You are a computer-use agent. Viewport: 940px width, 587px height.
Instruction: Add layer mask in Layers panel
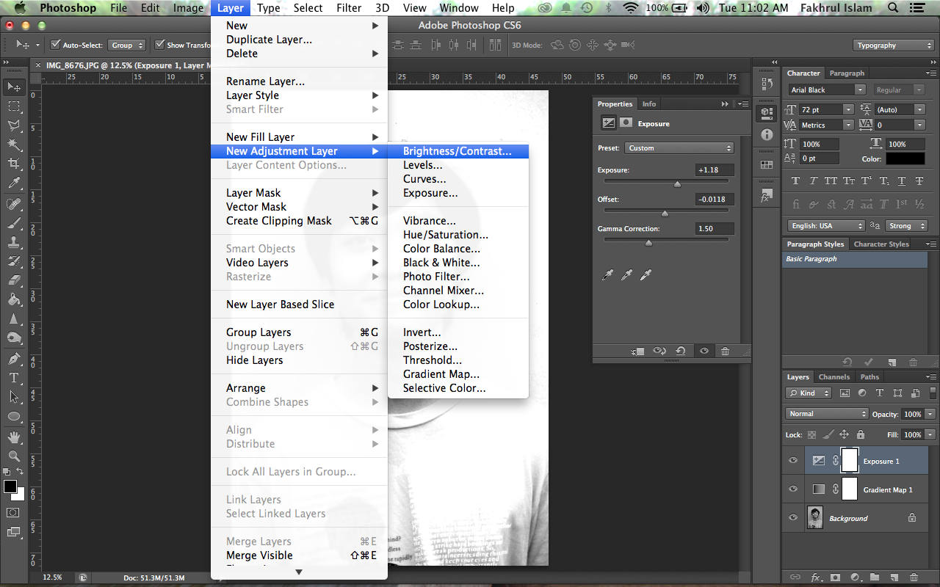click(835, 577)
